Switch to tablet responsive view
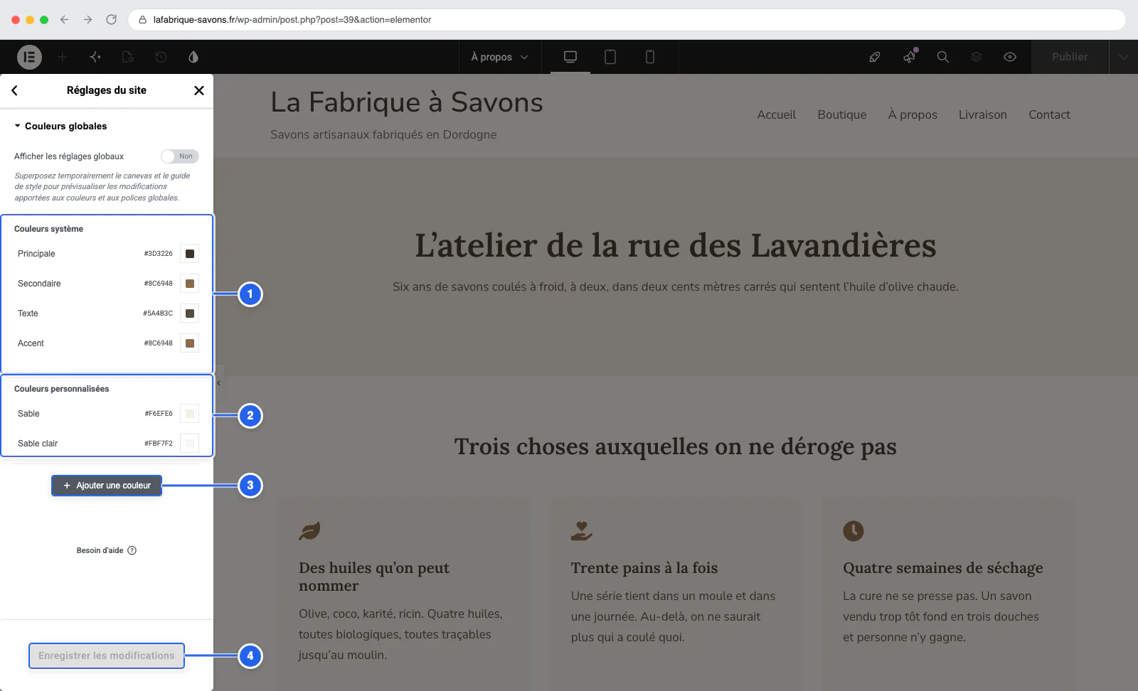 coord(610,57)
